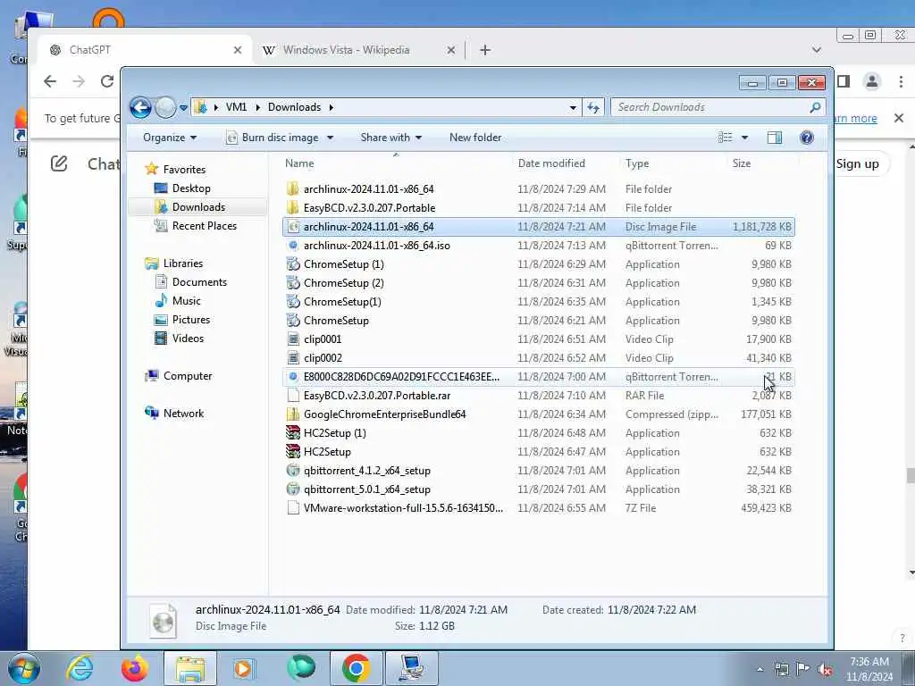Viewport: 915px width, 686px height.
Task: Expand the arrow after Downloads in address bar
Action: (331, 107)
